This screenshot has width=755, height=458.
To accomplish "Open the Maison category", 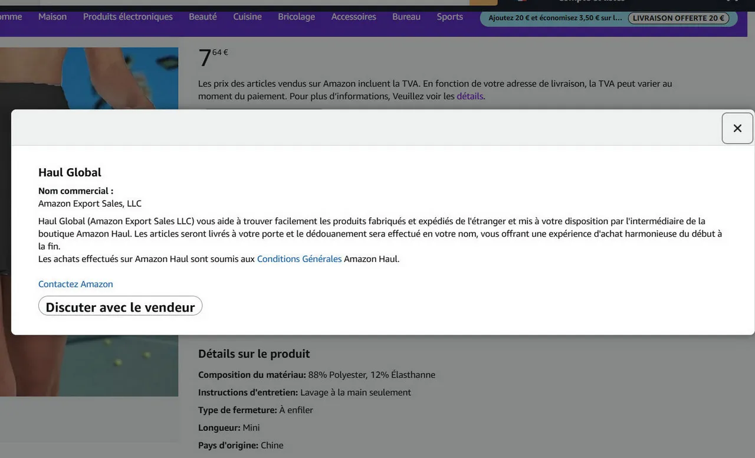I will click(x=52, y=17).
